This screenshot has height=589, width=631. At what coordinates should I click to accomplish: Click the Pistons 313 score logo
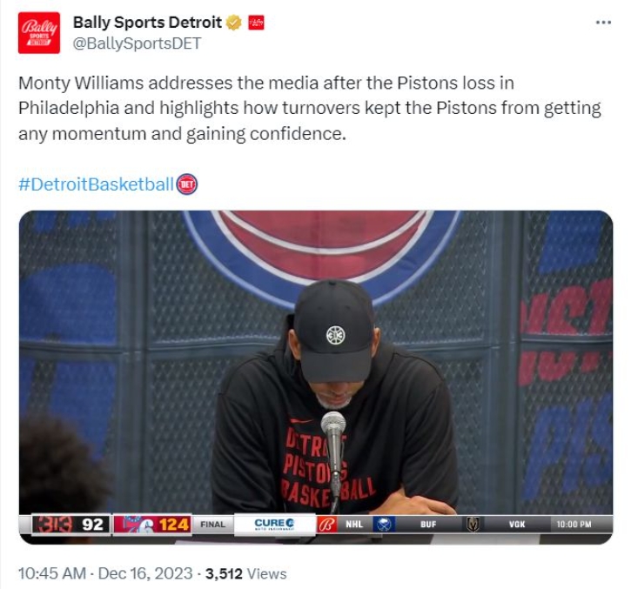pyautogui.click(x=53, y=525)
